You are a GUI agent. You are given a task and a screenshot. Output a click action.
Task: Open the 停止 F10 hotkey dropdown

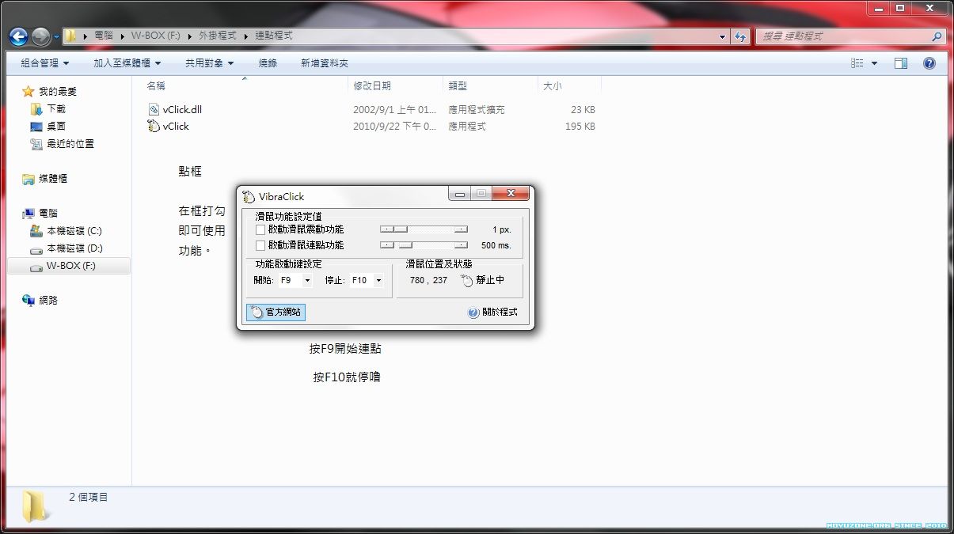(x=378, y=280)
